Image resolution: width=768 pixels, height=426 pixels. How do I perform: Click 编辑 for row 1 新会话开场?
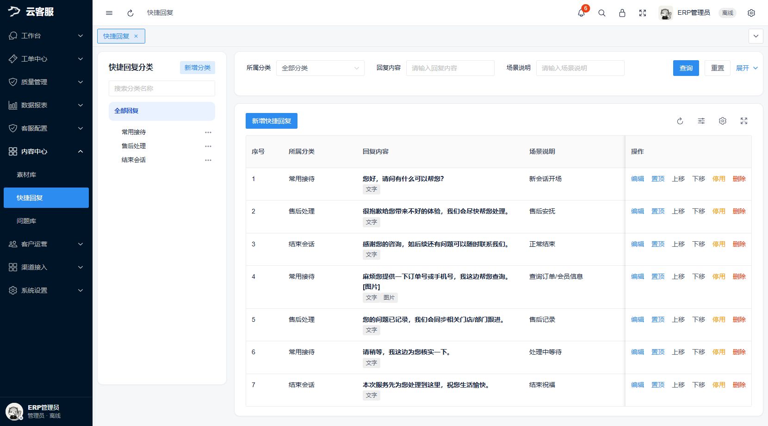pos(638,179)
